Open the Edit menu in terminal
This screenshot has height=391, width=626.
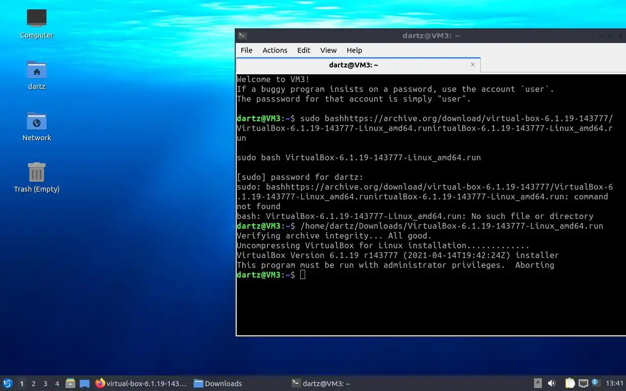point(304,50)
